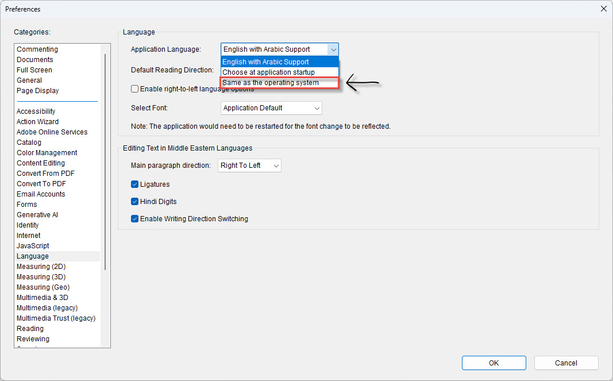This screenshot has width=613, height=381.
Task: Select Adobe Online Services category
Action: 52,132
